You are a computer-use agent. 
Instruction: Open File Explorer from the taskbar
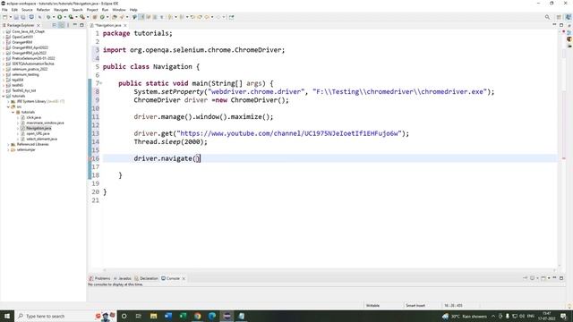pyautogui.click(x=153, y=316)
